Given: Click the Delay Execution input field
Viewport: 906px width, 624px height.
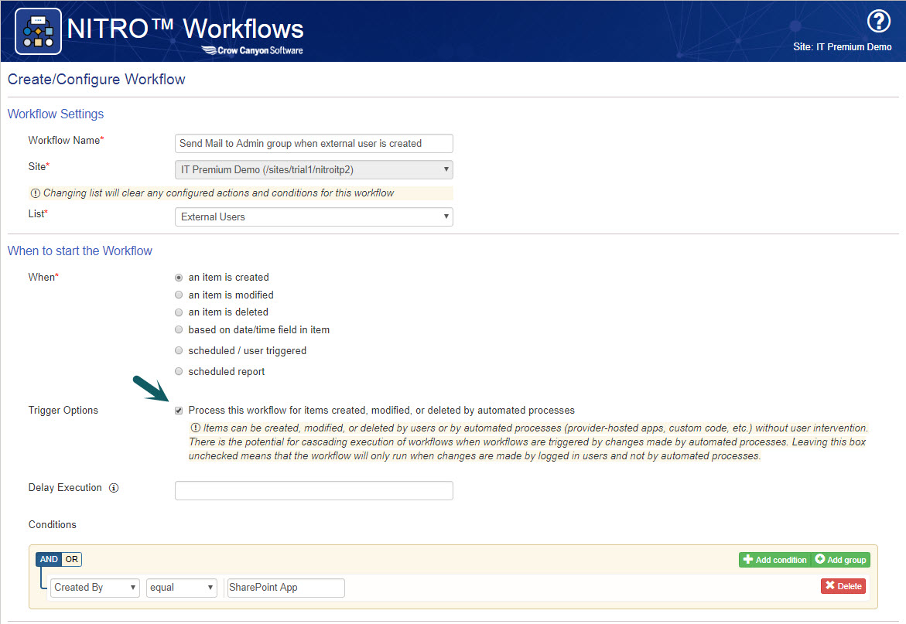Looking at the screenshot, I should click(x=314, y=491).
